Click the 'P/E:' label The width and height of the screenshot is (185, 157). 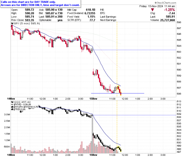click(102, 10)
